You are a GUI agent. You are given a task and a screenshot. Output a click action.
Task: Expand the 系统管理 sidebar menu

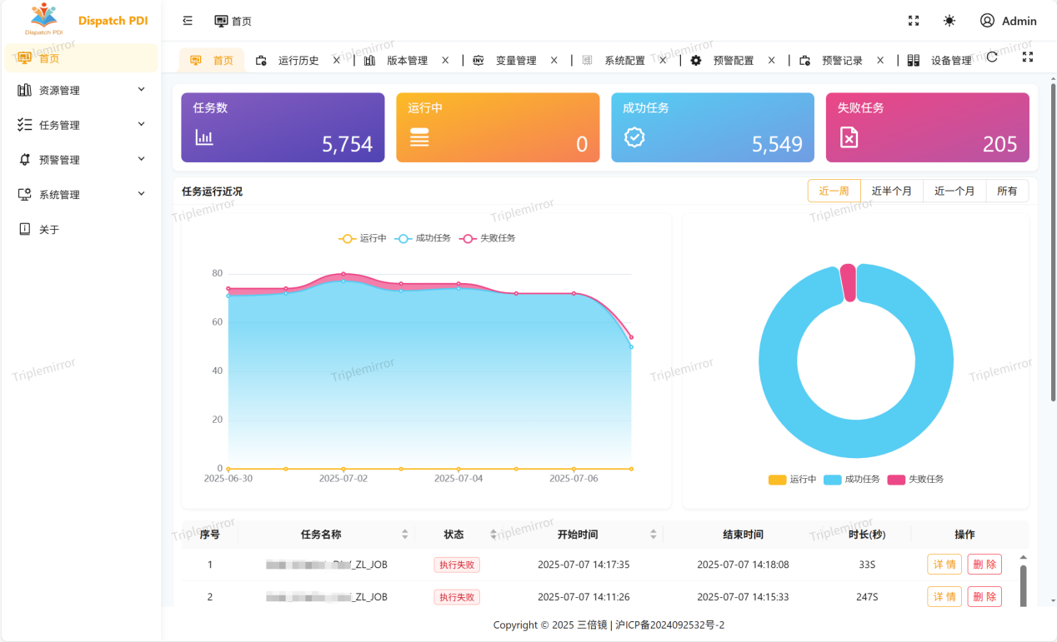pyautogui.click(x=80, y=195)
